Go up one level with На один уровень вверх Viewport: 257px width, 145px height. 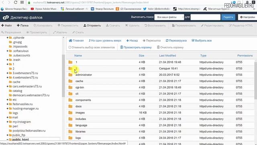[x=105, y=40]
